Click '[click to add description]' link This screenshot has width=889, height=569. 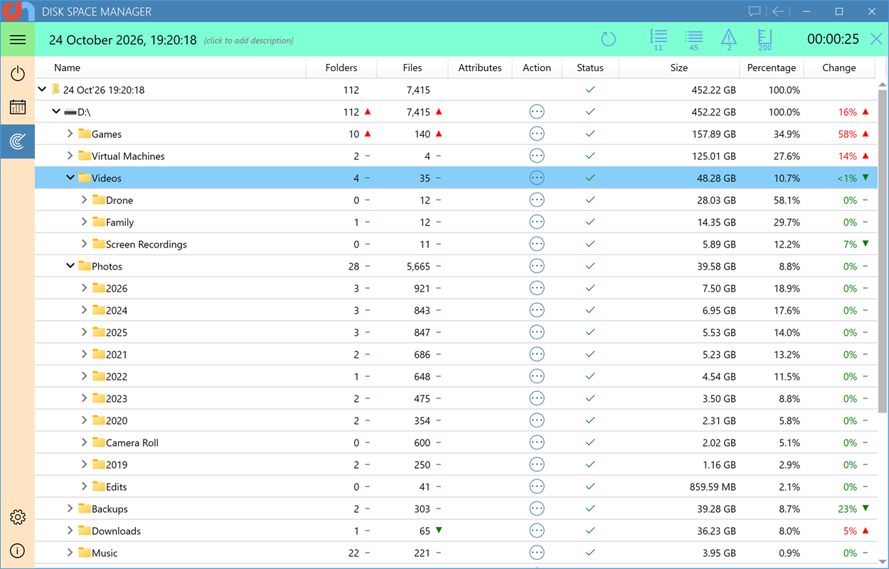pos(248,41)
